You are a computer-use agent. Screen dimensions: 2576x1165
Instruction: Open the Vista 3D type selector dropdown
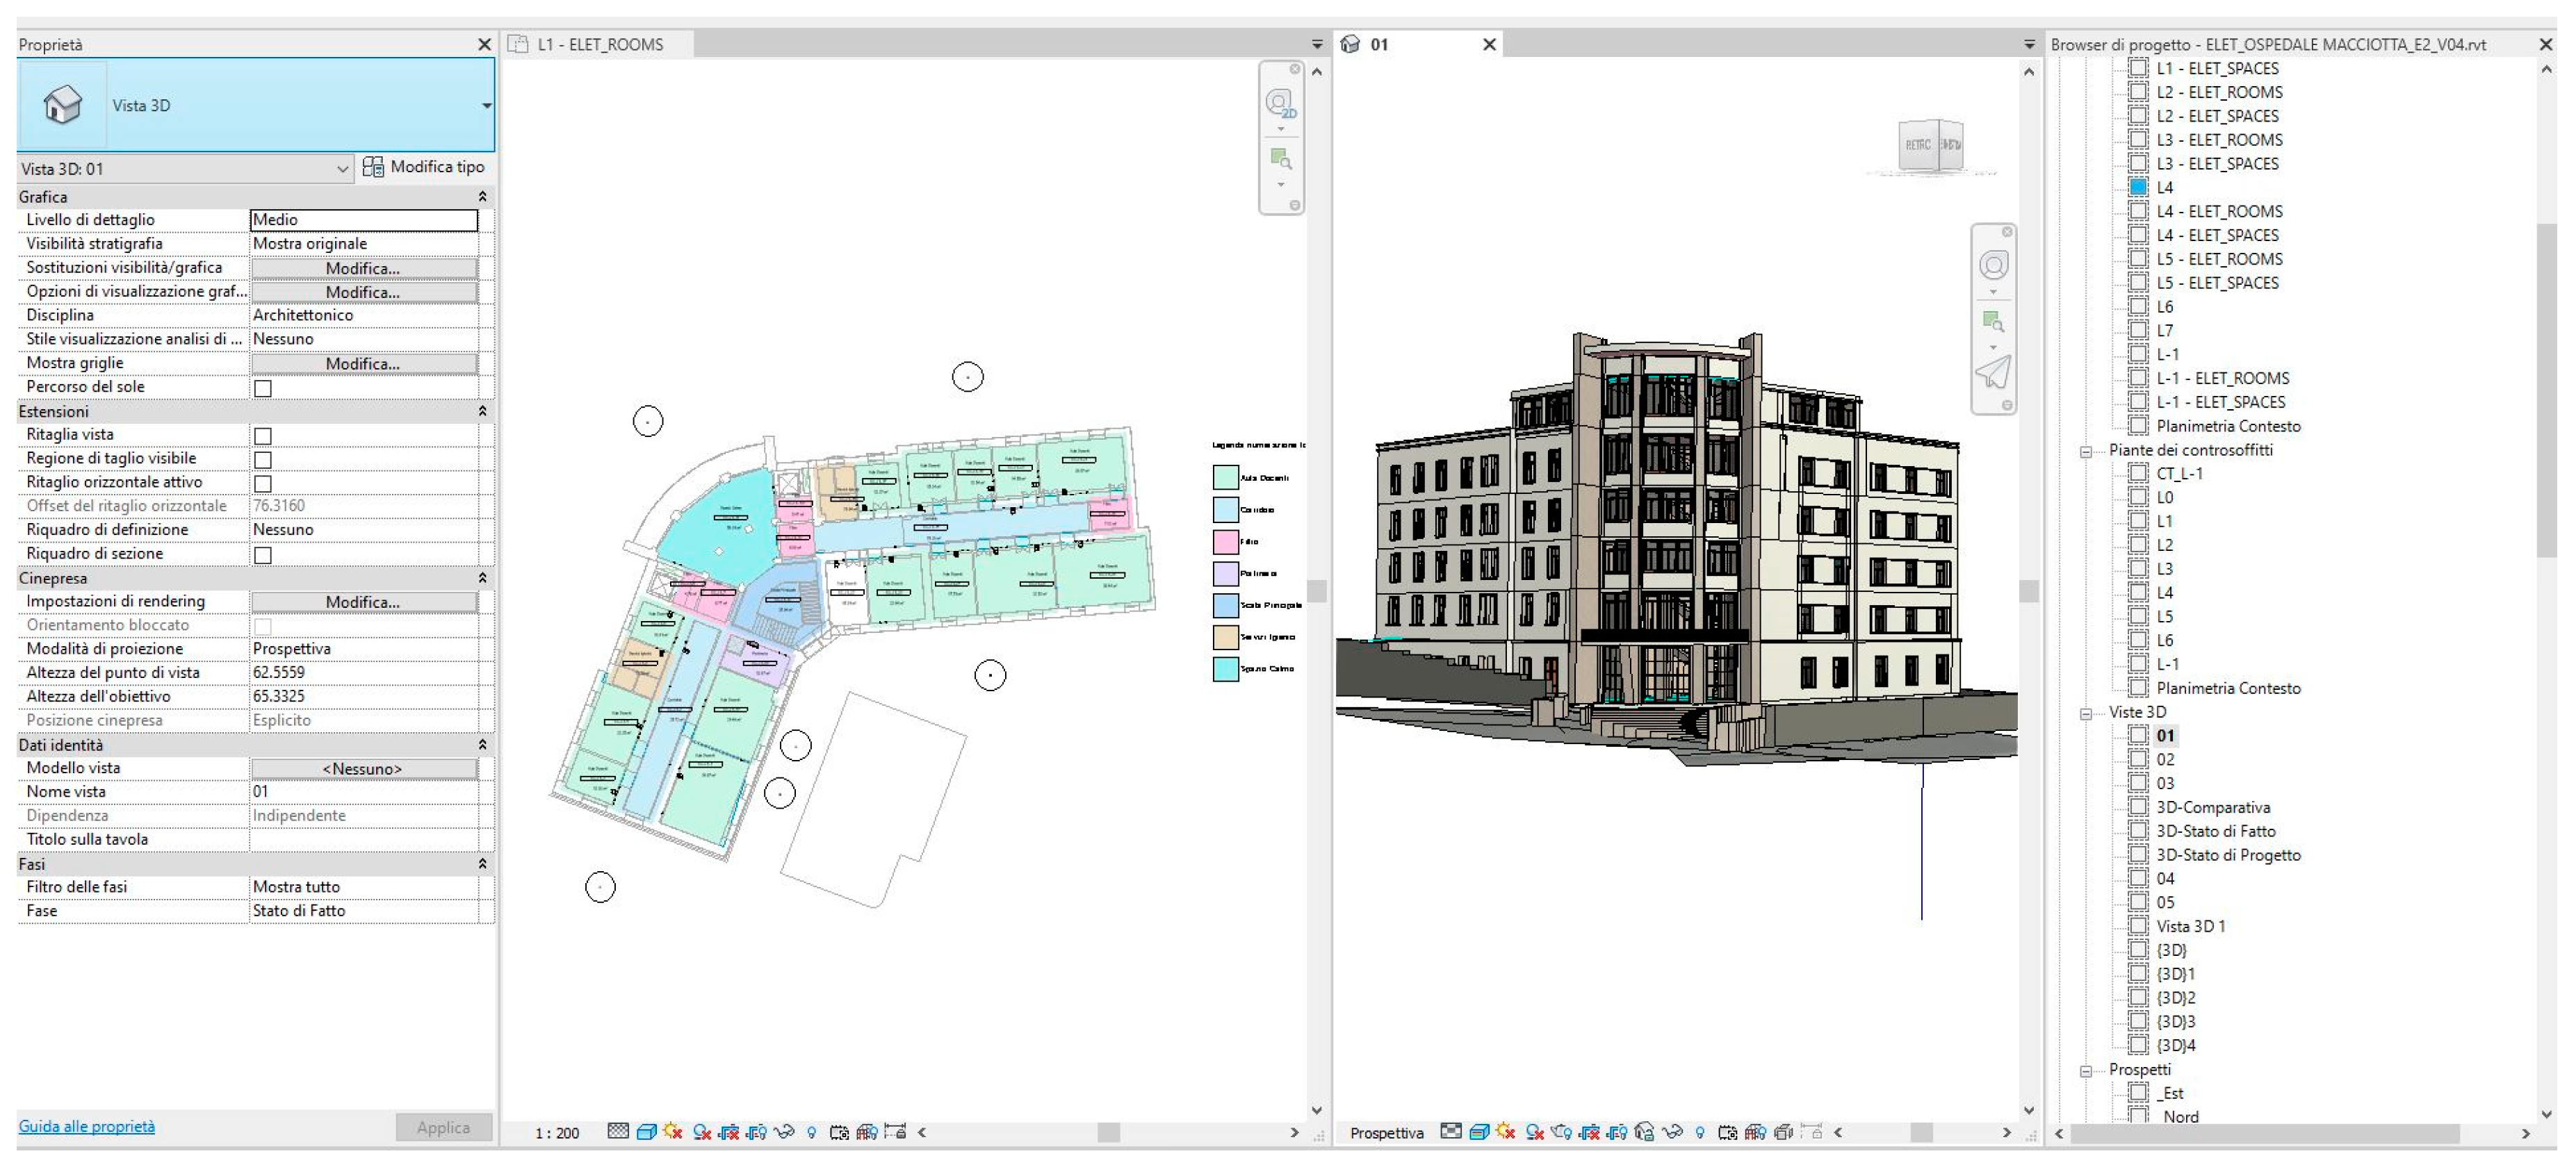486,106
